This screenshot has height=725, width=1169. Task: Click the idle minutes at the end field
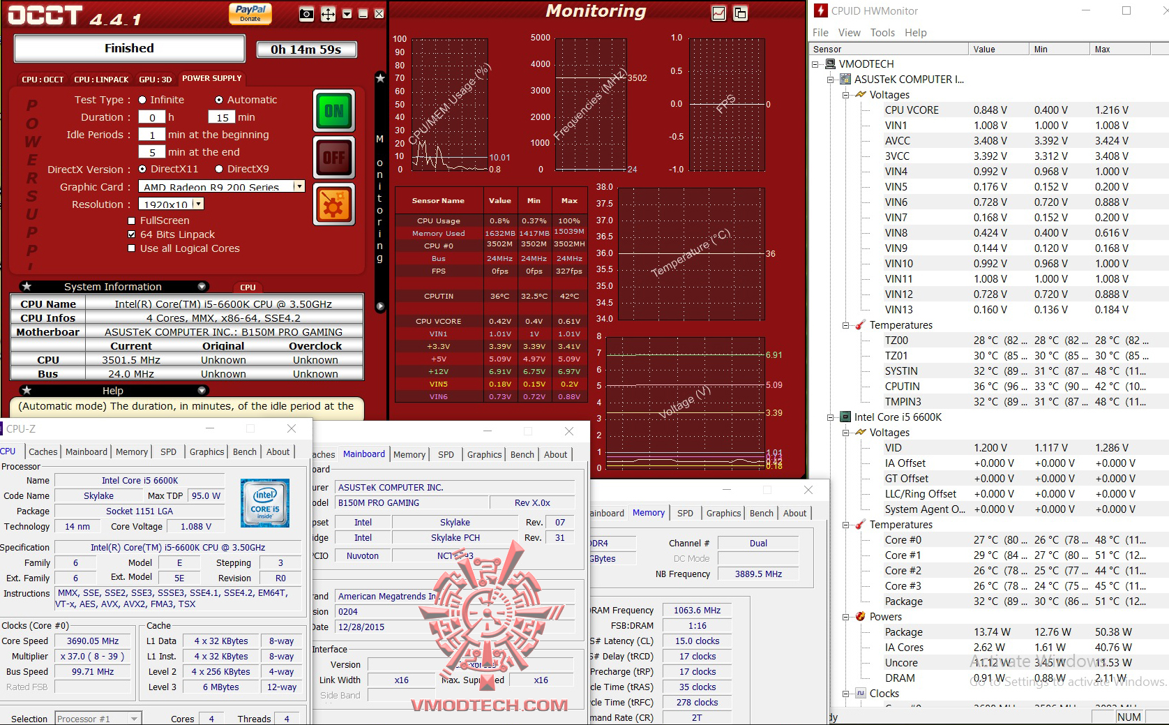152,152
